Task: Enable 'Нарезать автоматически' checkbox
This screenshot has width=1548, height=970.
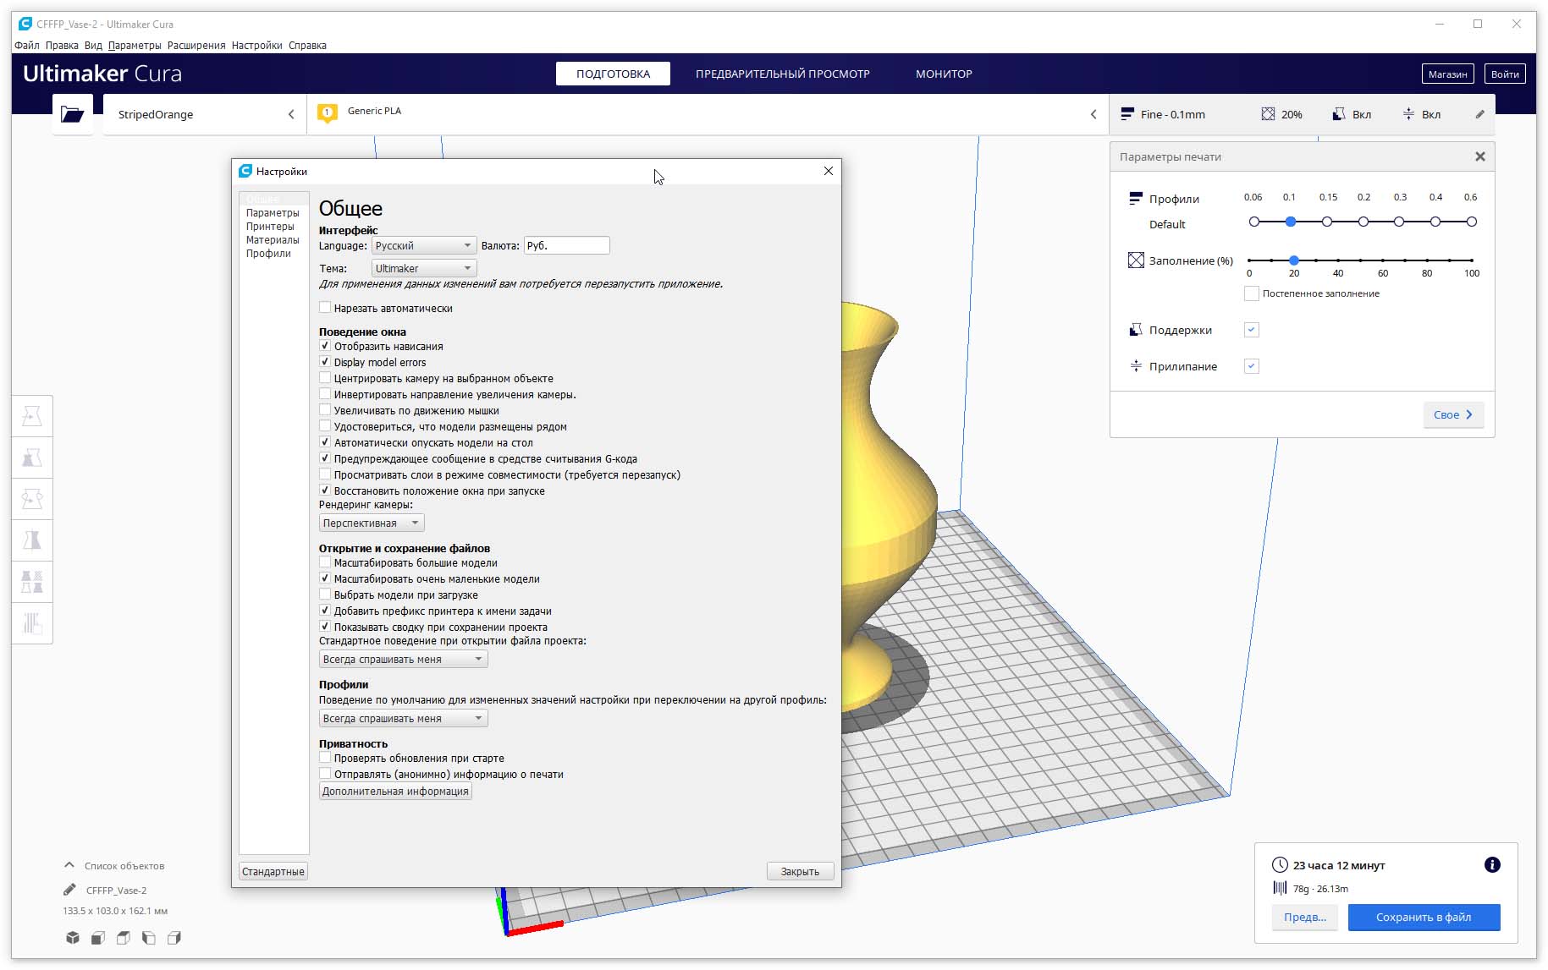Action: coord(325,308)
